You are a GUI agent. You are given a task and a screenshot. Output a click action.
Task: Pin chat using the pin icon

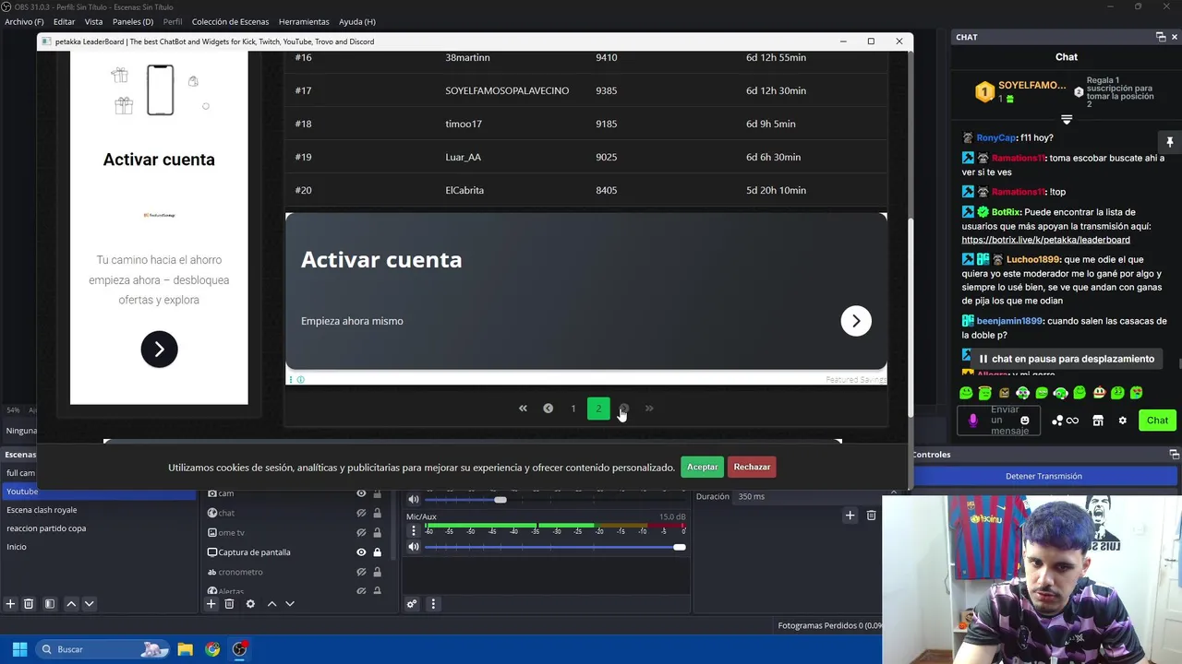pos(1169,142)
